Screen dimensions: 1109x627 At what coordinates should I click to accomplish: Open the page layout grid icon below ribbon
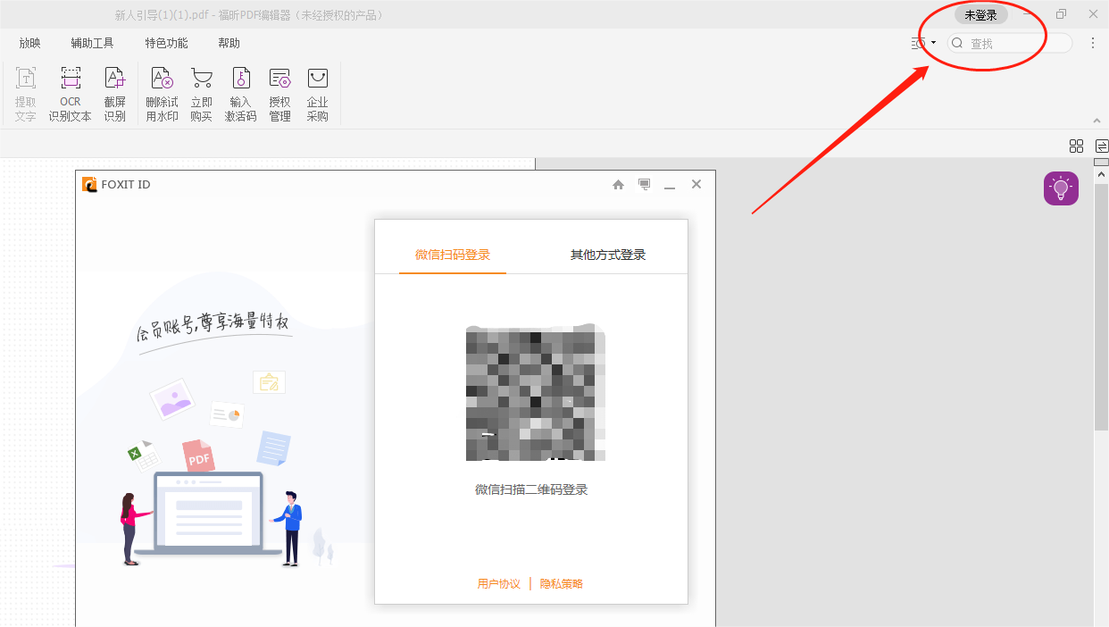point(1076,146)
